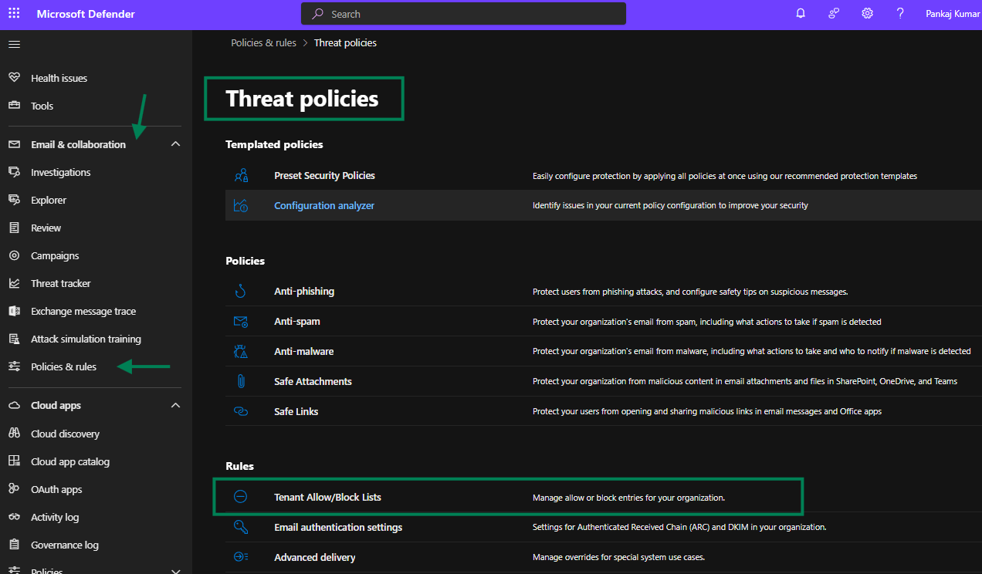Click Microsoft Defender title link

click(x=86, y=14)
